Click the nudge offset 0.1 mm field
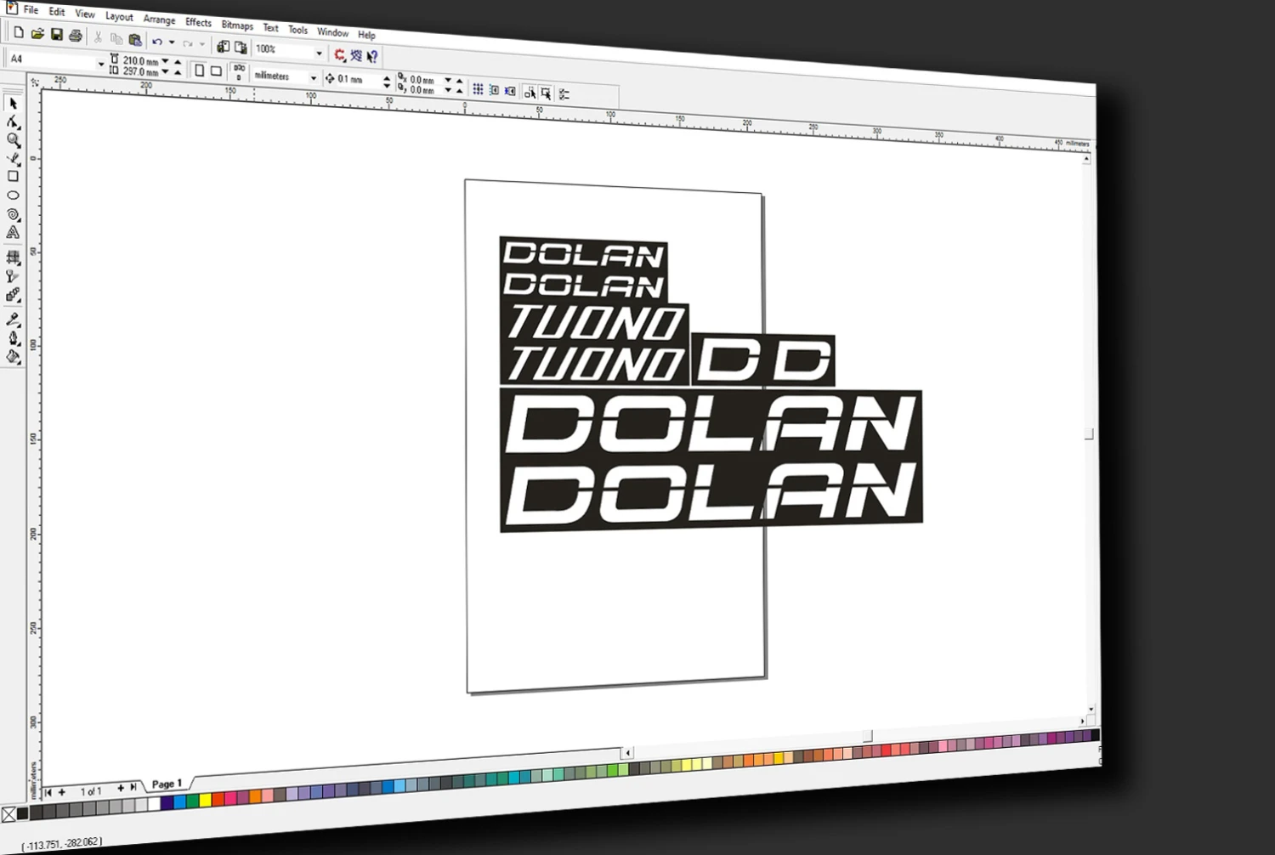The image size is (1275, 855). click(x=358, y=79)
